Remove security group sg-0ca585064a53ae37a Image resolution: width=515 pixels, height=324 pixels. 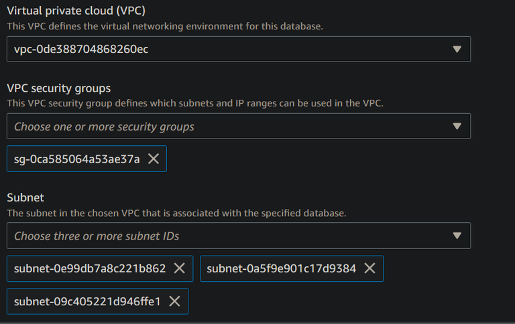(x=154, y=159)
